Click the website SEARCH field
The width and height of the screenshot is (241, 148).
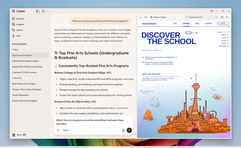223,24
